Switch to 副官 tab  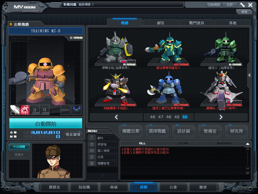160,23
